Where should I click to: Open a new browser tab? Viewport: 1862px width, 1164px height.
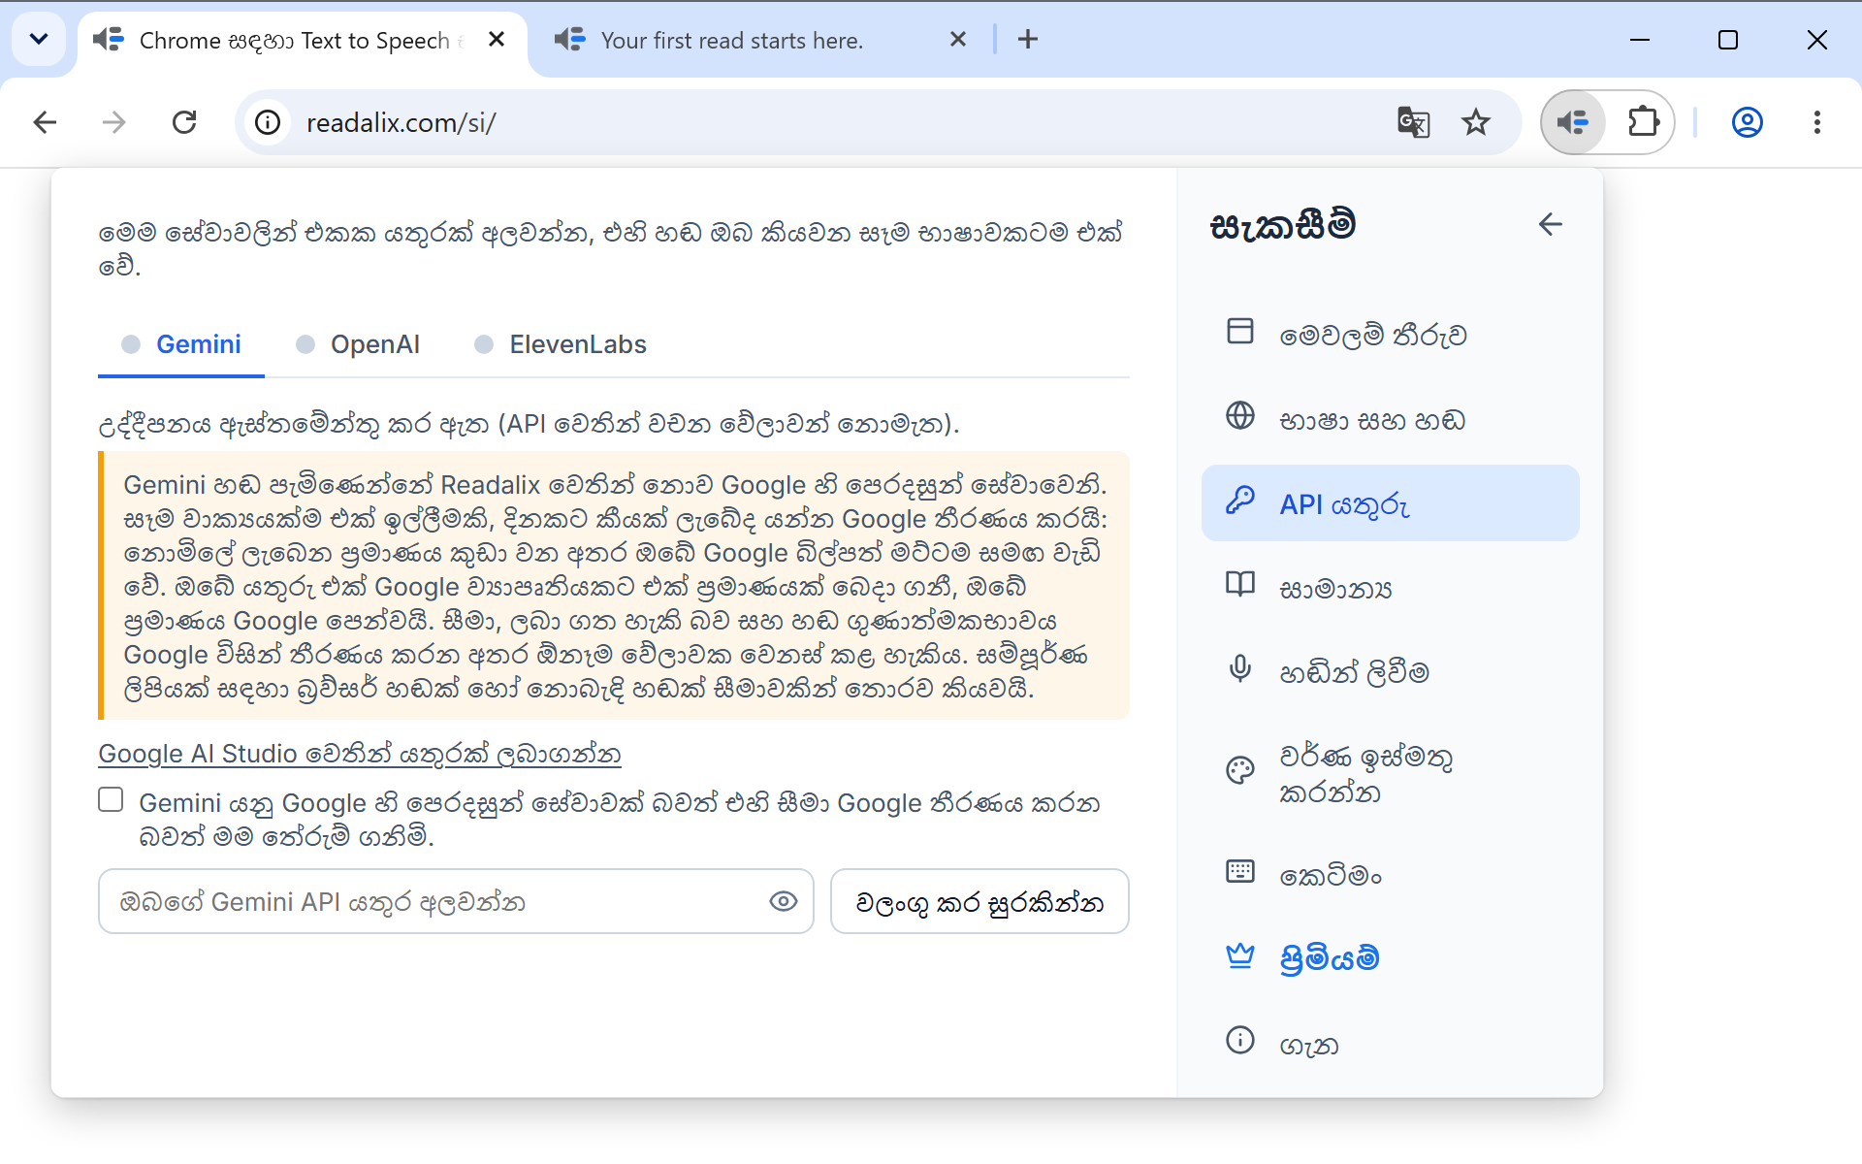point(1028,40)
